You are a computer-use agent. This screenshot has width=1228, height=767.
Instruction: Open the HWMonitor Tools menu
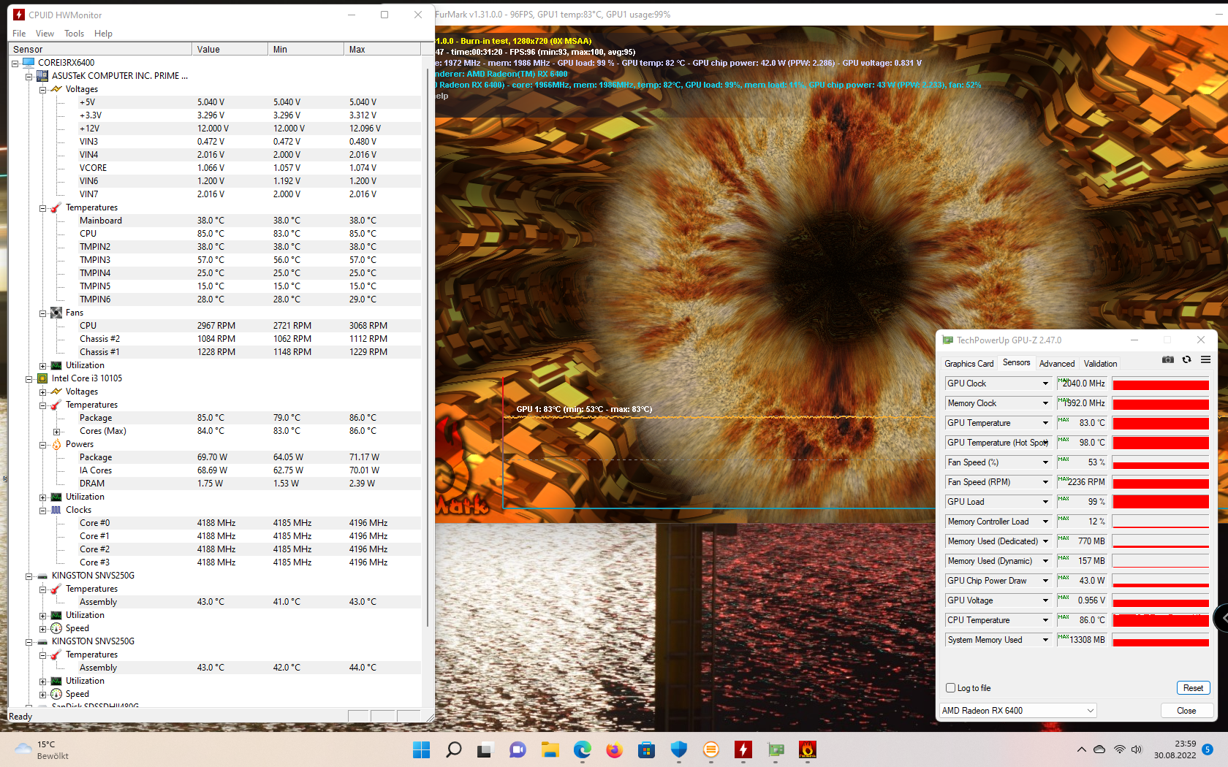click(x=74, y=34)
